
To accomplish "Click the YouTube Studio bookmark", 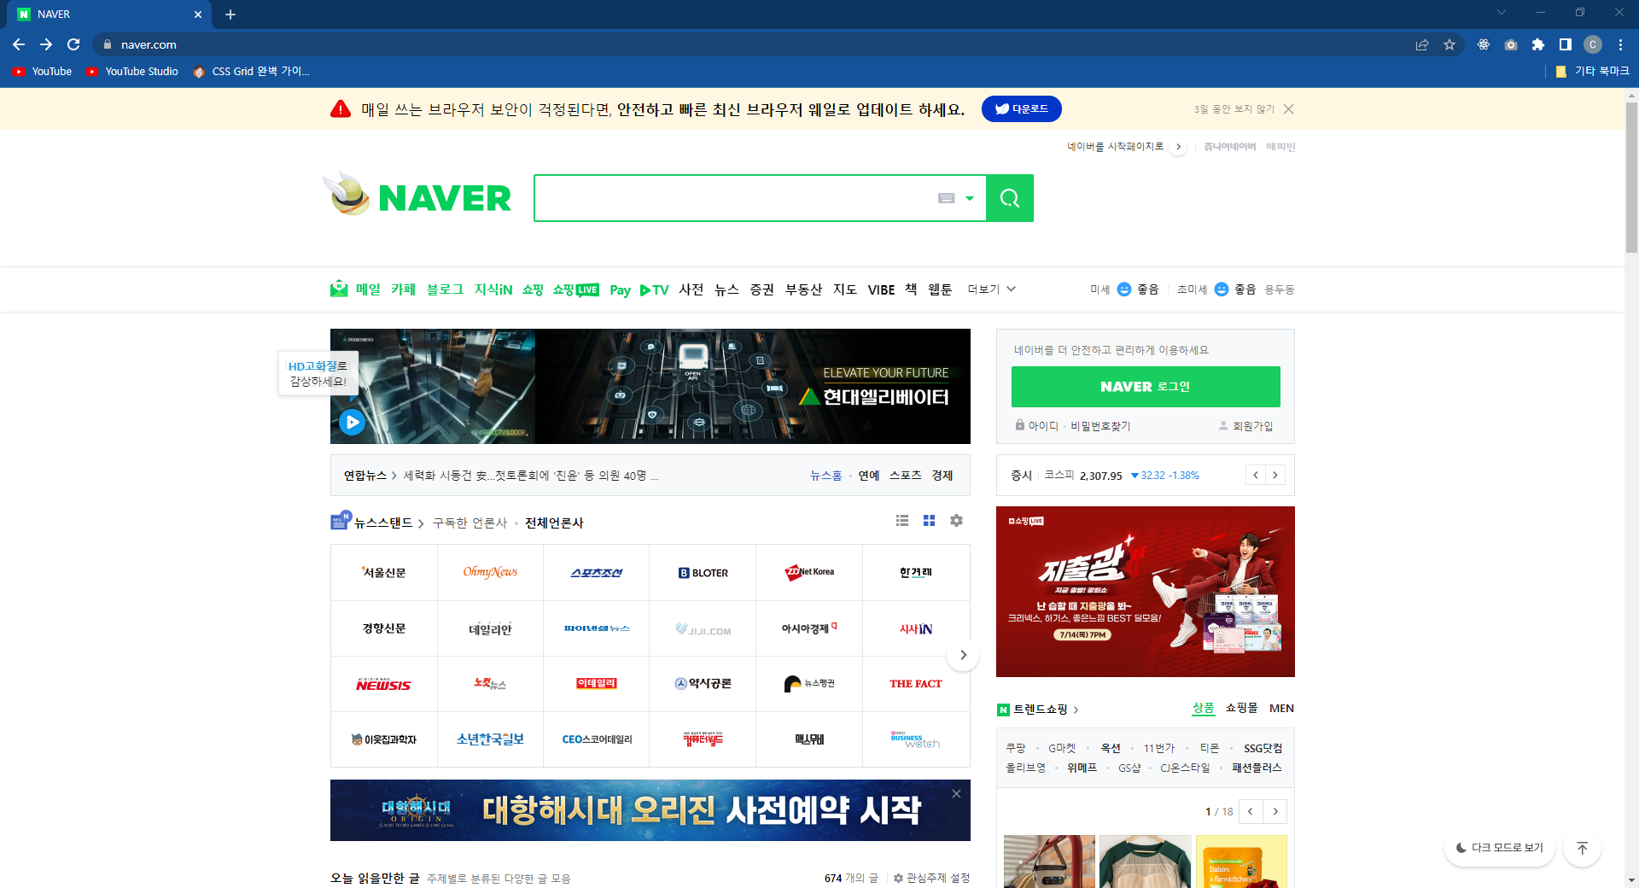I will click(x=133, y=72).
